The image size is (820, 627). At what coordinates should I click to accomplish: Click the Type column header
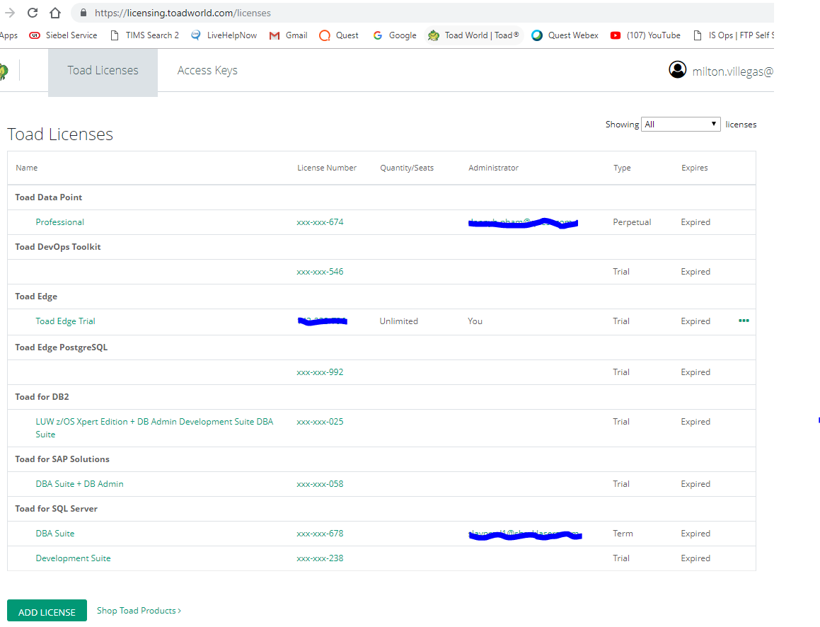point(622,167)
